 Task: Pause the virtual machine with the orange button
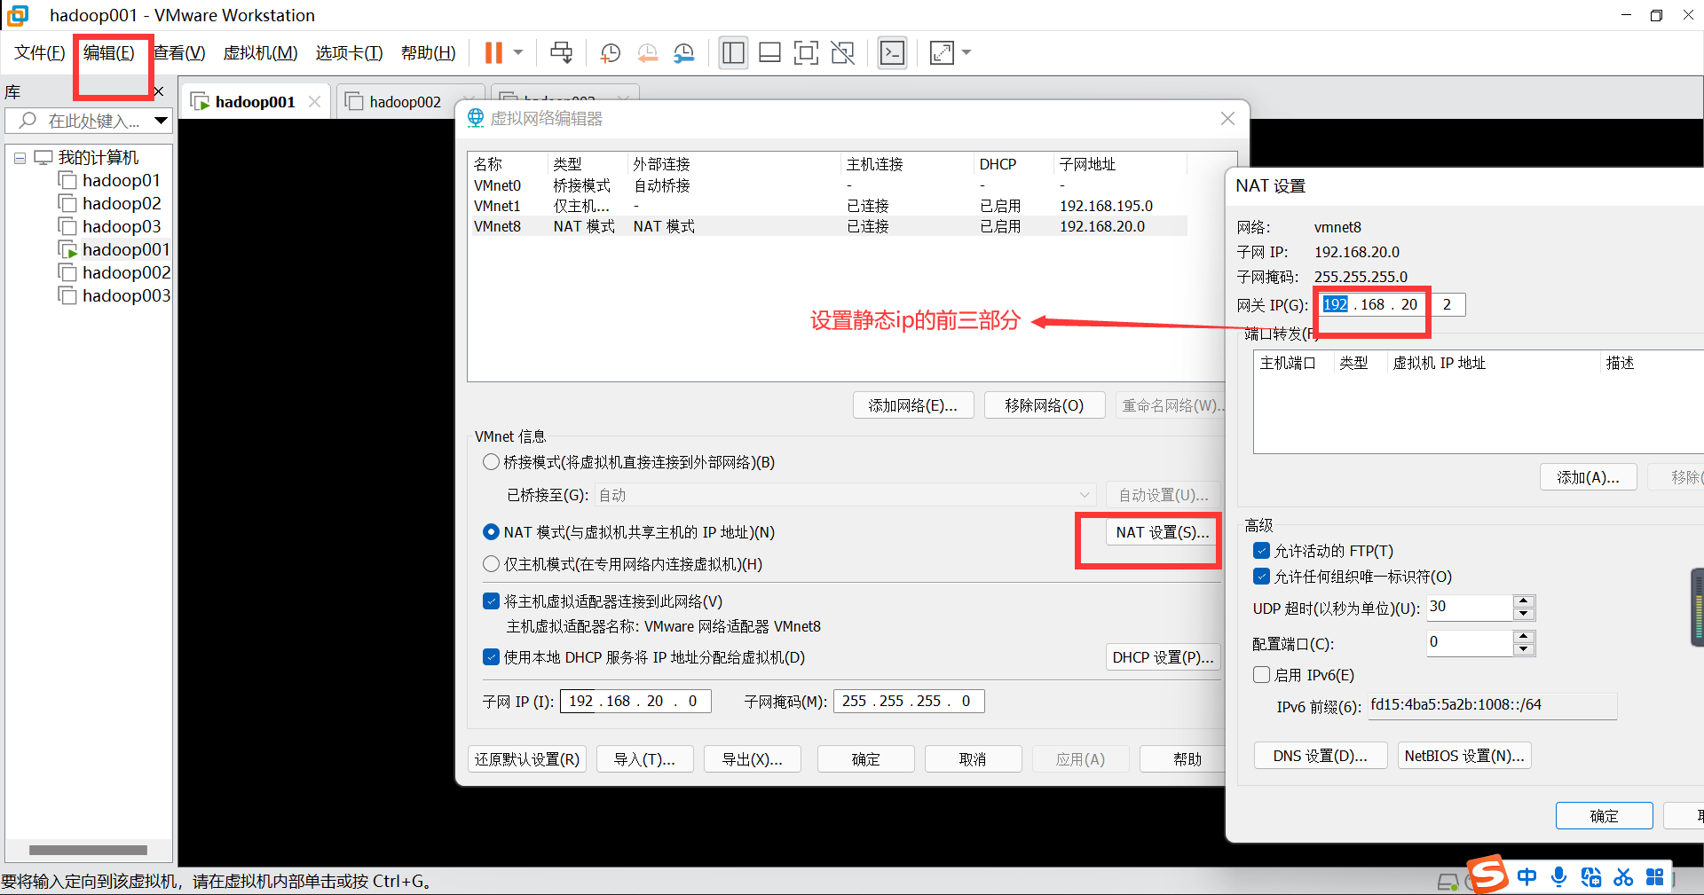point(493,53)
